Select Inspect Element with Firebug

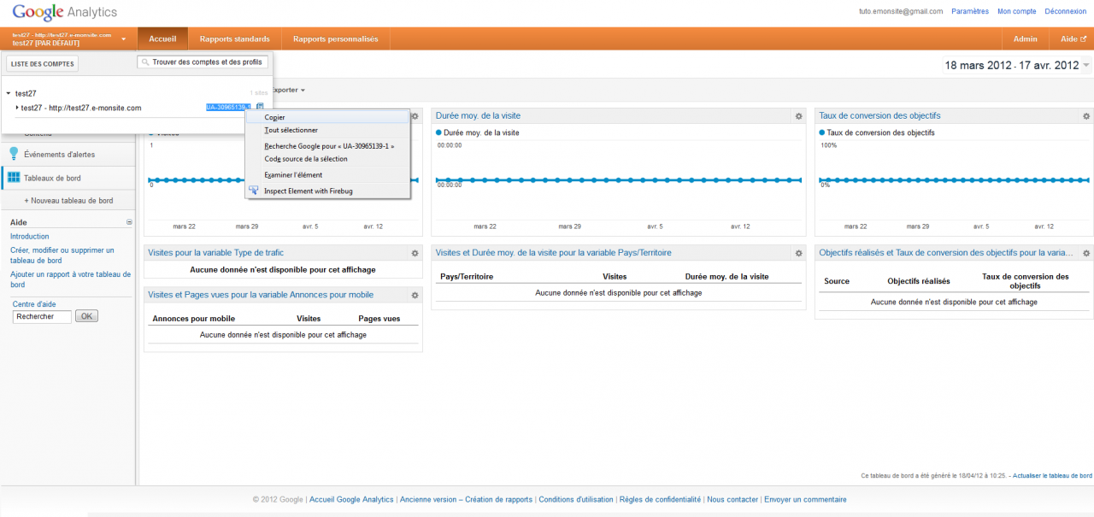327,191
